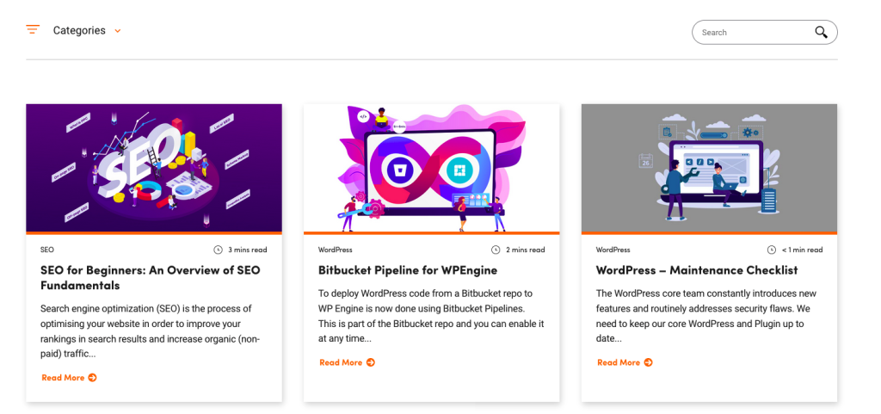Click the orange filter lines icon
This screenshot has height=414, width=881.
click(34, 29)
